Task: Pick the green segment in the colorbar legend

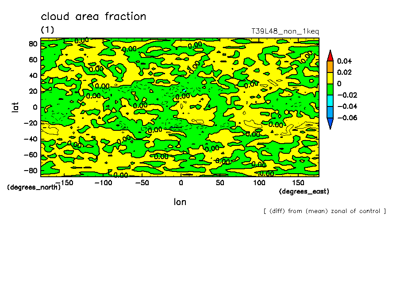Action: coord(330,89)
